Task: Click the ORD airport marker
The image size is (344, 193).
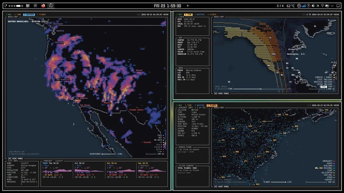Action: (x=232, y=128)
